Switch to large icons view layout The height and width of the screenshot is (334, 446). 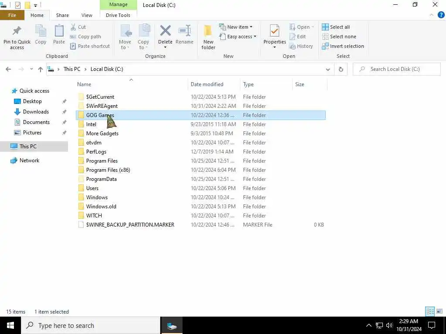click(x=439, y=311)
